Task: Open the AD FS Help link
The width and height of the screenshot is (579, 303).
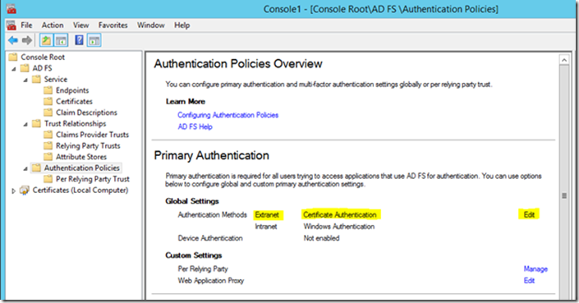Action: tap(195, 126)
